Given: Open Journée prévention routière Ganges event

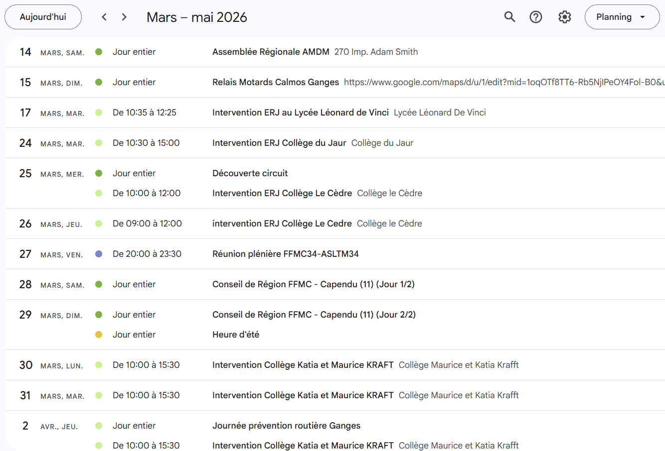Looking at the screenshot, I should [286, 426].
